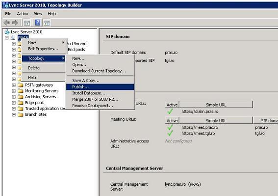The image size is (278, 196).
Task: Click the PSTN gateways folder icon
Action: [x=21, y=85]
